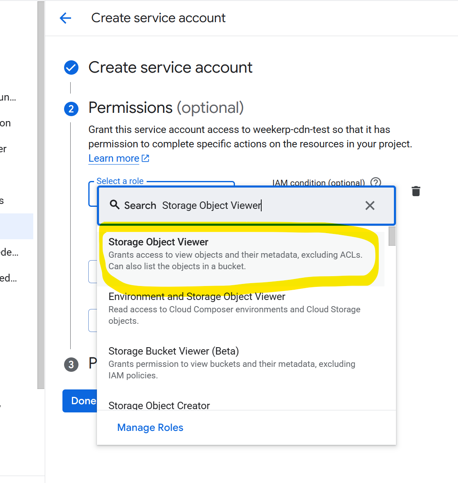Click the magnifier icon in the search box

point(115,205)
